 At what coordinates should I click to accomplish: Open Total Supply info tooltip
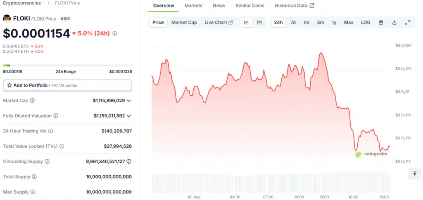tap(34, 177)
